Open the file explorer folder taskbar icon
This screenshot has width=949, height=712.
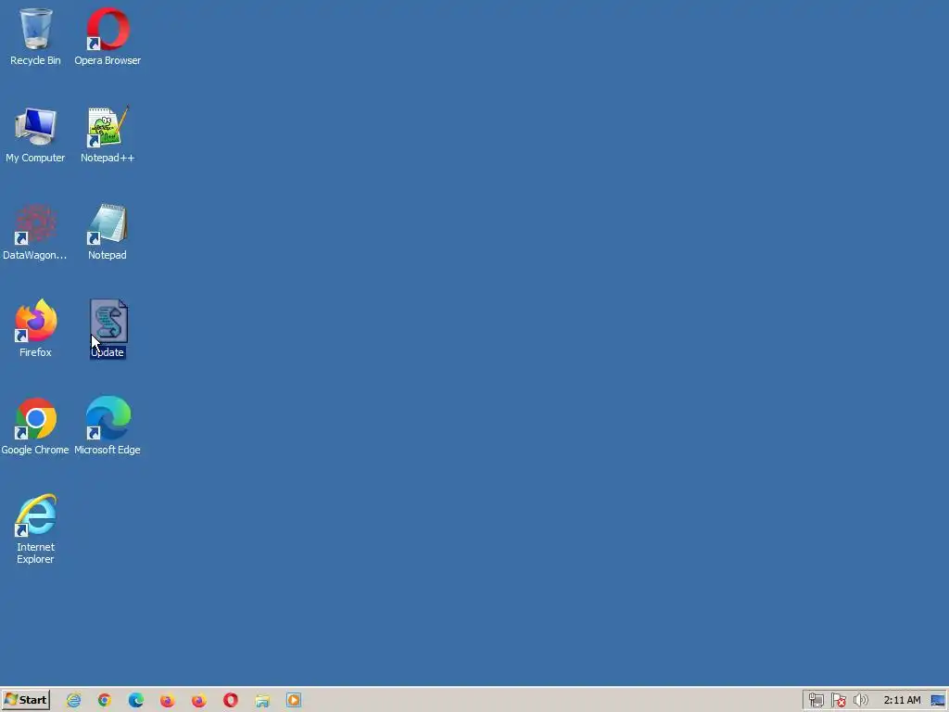262,701
